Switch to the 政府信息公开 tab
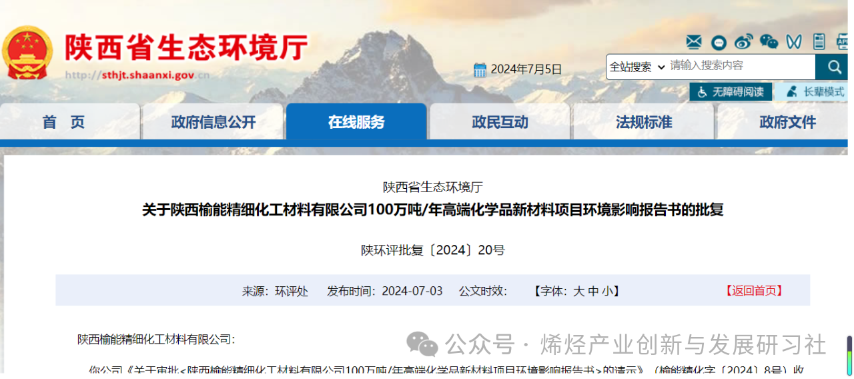This screenshot has width=854, height=379. [213, 122]
